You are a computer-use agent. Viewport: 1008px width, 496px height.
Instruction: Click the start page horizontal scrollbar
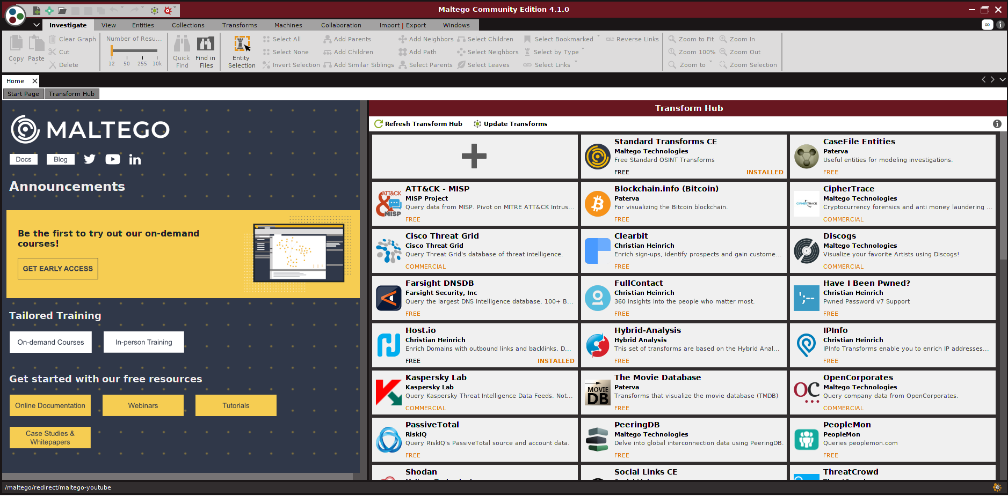coord(177,476)
